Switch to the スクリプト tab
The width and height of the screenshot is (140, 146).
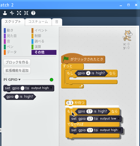(x=13, y=22)
